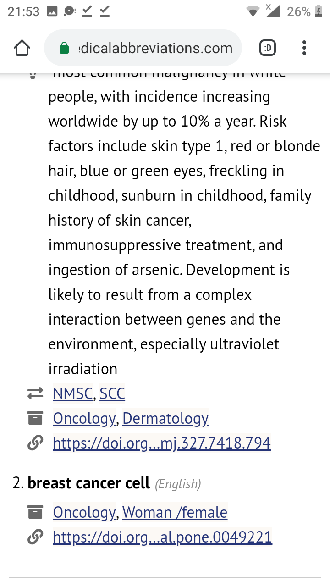Tap the secure lock icon
Screen dimensions: 330x587
tap(65, 48)
